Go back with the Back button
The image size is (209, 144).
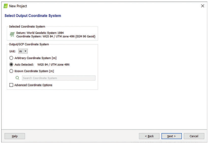click(x=149, y=136)
